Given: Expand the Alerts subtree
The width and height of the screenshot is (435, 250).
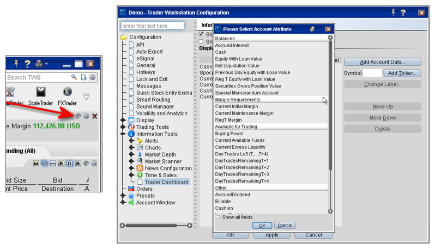Looking at the screenshot, I should (132, 141).
